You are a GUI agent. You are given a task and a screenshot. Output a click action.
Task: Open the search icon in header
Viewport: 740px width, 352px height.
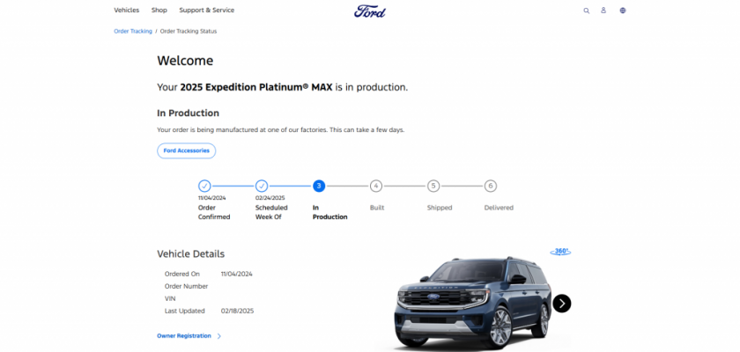[x=586, y=11]
